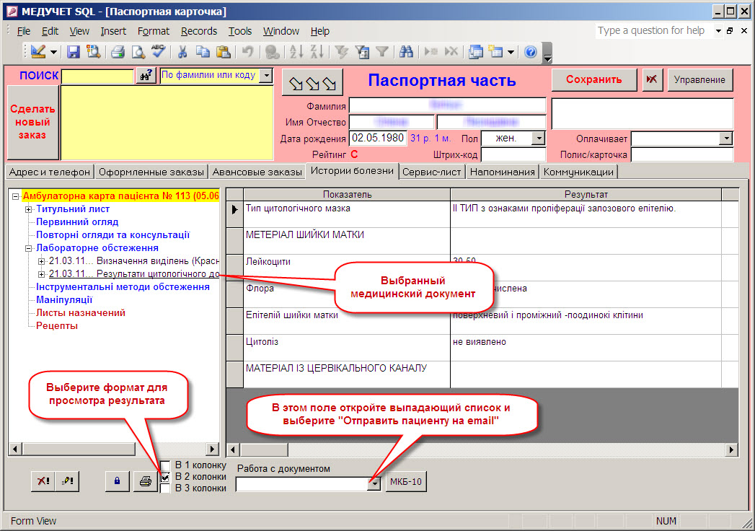Collapse the 'Лабораторне обстеження' node
Viewport: 755px width, 531px height.
point(28,248)
